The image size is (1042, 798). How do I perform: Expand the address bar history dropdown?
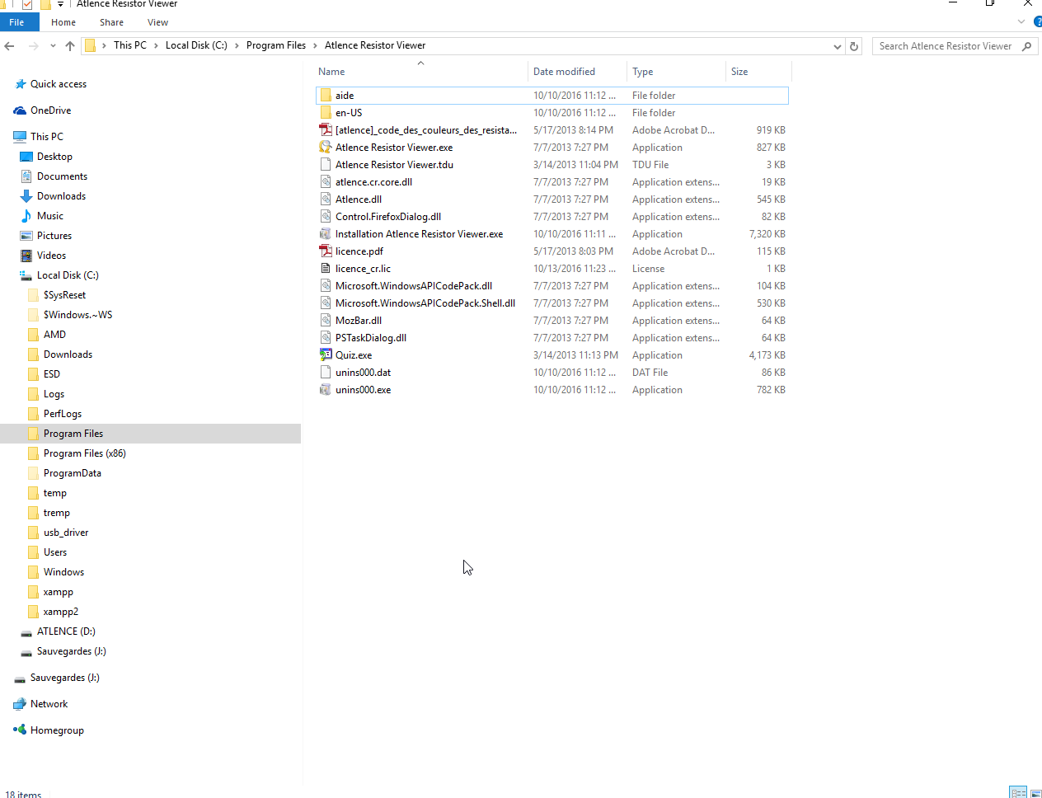pyautogui.click(x=838, y=46)
